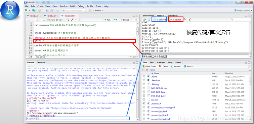This screenshot has width=254, height=124.
Task: Show in new window icon in editor toolbar
Action: [x=38, y=20]
